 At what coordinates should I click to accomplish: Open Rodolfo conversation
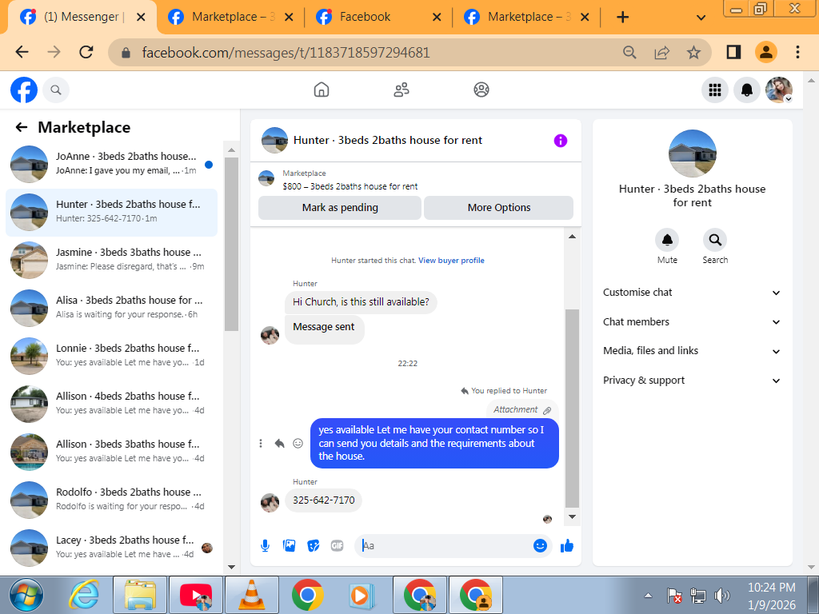[x=112, y=500]
